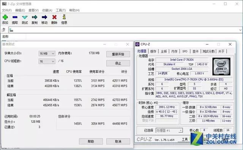Open the 处理器 #1 selection dropdown
This screenshot has width=243, height=150.
(169, 131)
